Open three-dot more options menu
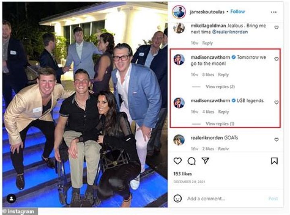 pyautogui.click(x=274, y=12)
